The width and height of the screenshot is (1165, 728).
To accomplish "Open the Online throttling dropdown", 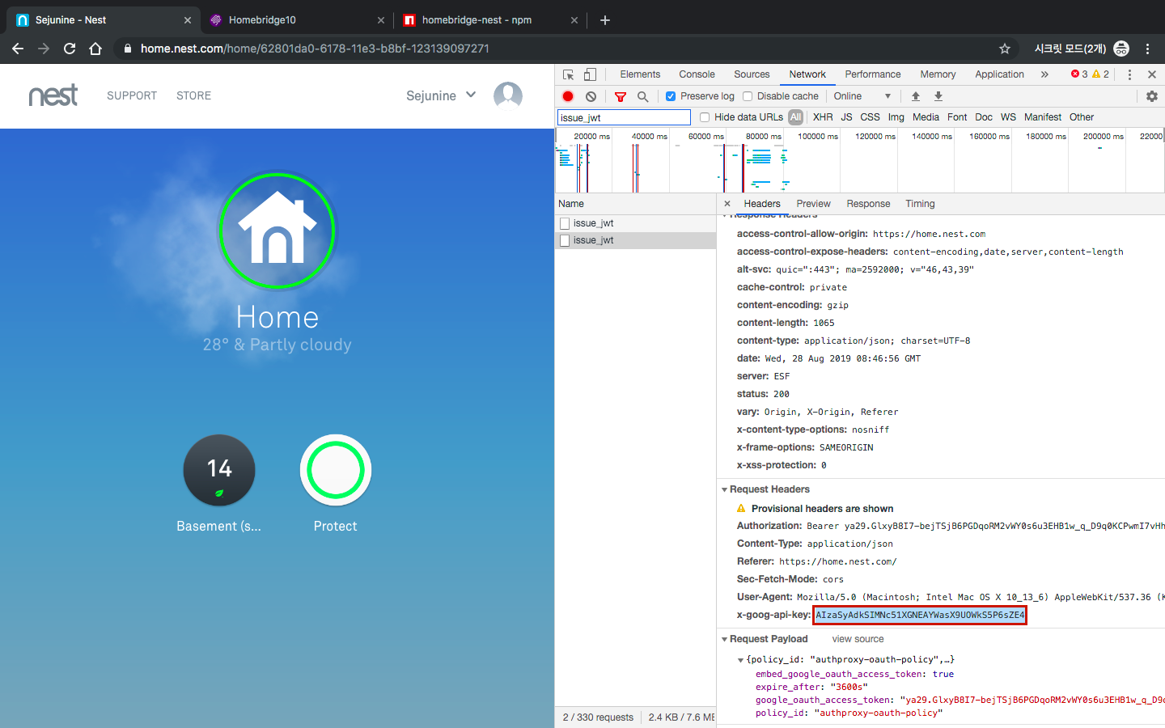I will [x=862, y=96].
